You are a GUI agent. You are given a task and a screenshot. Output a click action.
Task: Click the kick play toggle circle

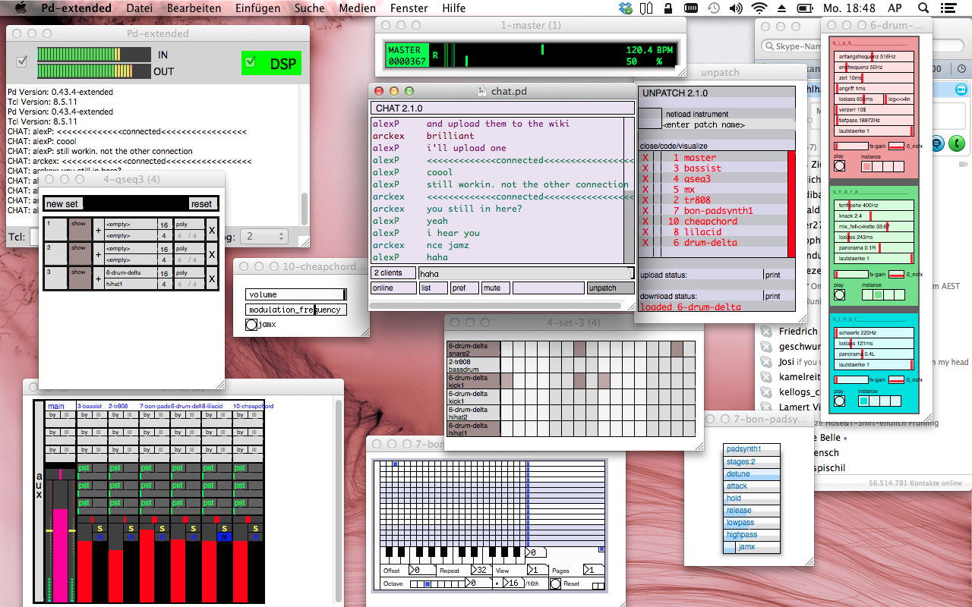click(839, 166)
